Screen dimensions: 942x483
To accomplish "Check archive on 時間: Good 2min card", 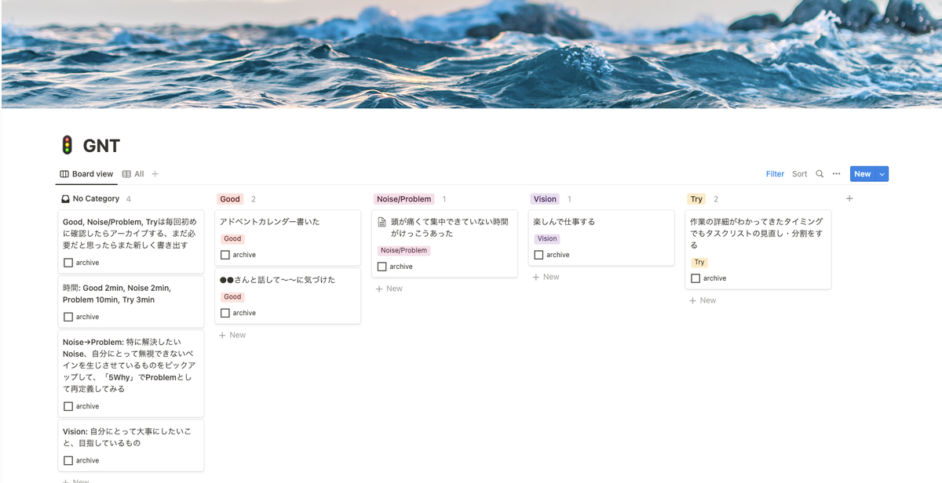I will 68,317.
